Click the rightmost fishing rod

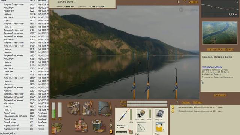[x=176, y=75]
